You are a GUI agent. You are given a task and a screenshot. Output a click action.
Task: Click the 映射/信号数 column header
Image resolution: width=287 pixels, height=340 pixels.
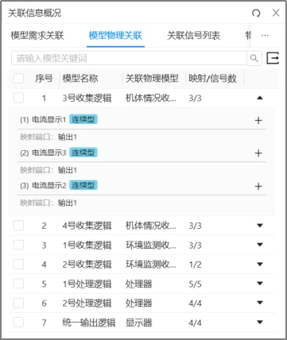click(x=212, y=79)
